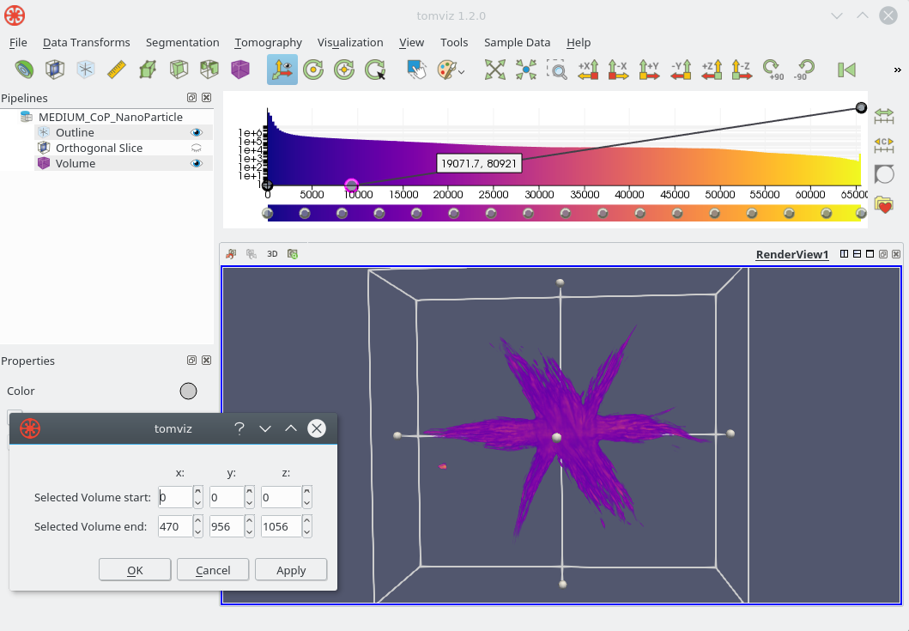Add an Orthogonal Slice module from toolbar
The height and width of the screenshot is (631, 909).
point(55,70)
